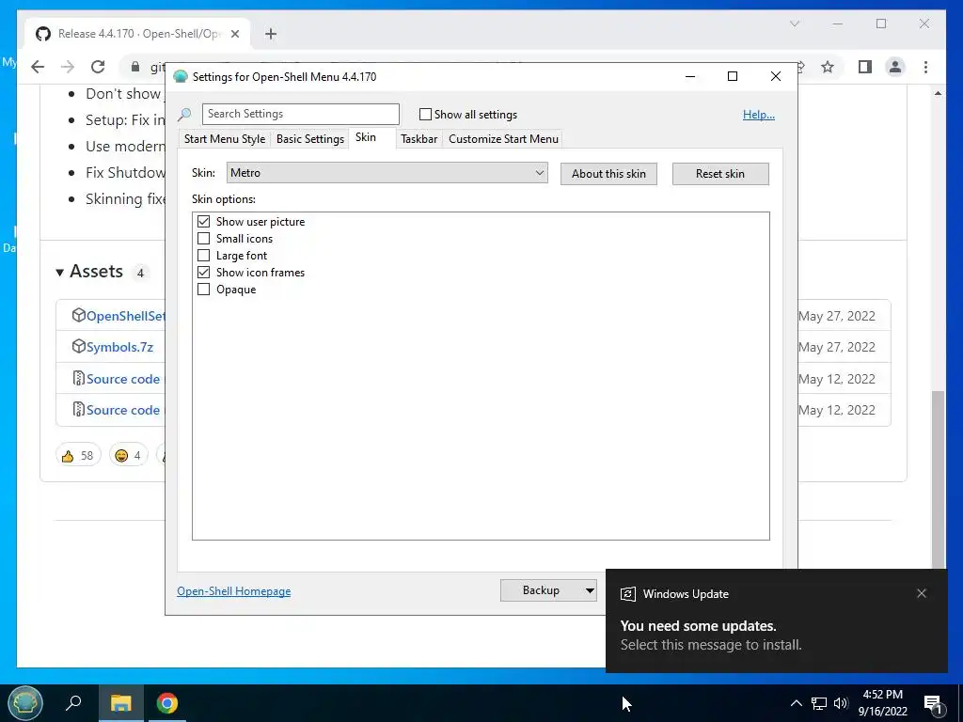Enable Large font option
Viewport: 963px width, 722px height.
(203, 256)
